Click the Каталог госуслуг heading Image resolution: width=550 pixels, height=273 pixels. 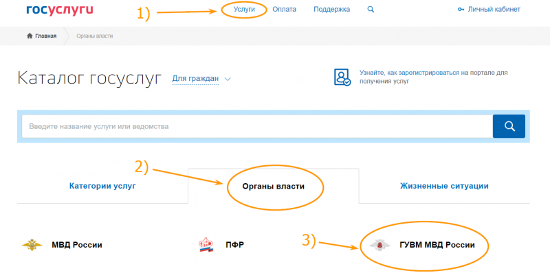coord(89,78)
